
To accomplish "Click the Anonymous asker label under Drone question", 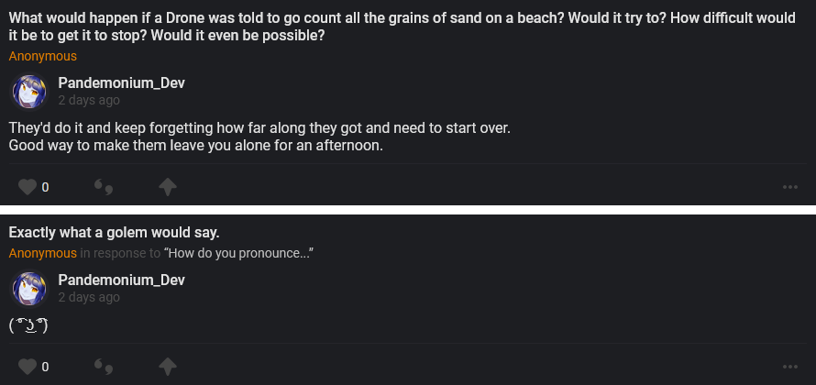I will coord(43,56).
